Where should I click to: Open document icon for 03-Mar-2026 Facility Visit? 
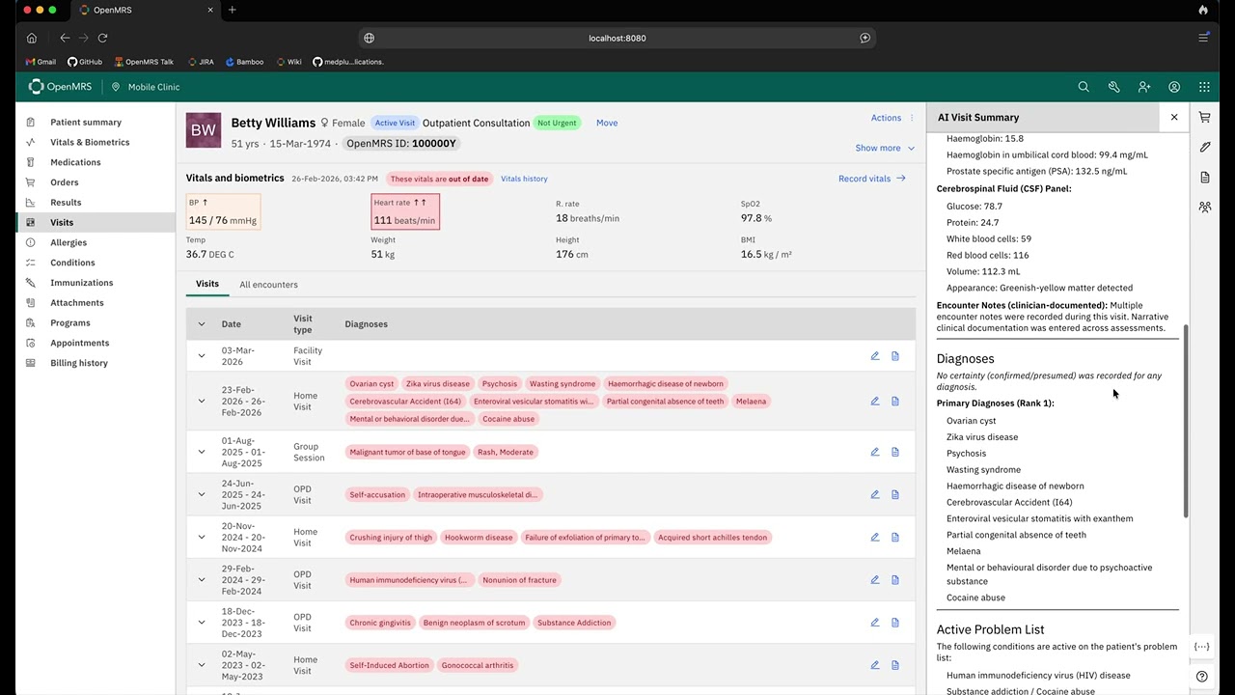(895, 356)
